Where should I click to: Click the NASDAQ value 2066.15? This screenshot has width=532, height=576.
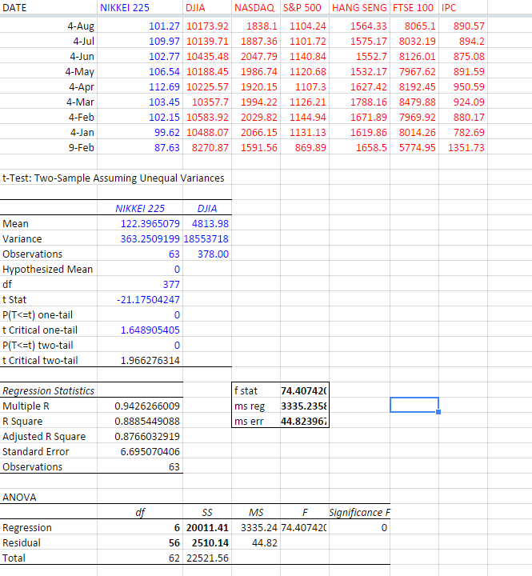[257, 133]
